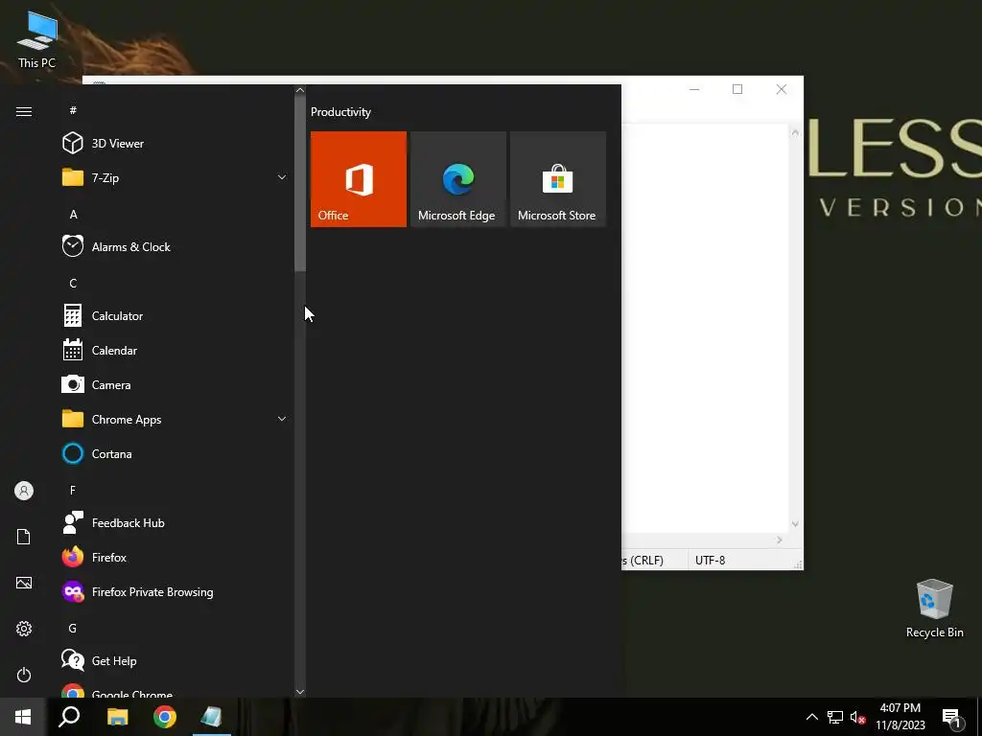982x736 pixels.
Task: Click the letter 'A' section header
Action: 73,214
